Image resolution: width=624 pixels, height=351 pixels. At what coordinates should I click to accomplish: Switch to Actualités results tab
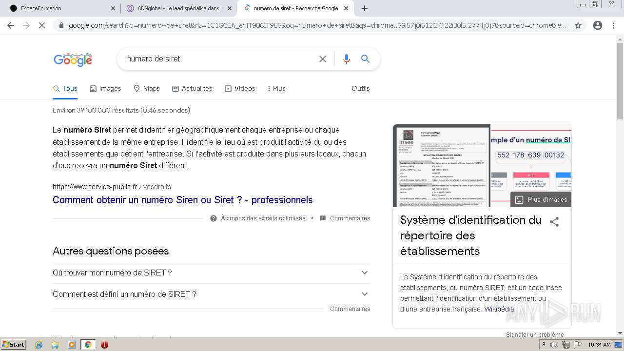pos(192,88)
